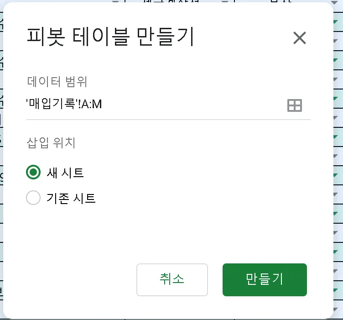Image resolution: width=343 pixels, height=320 pixels.
Task: Click the 기존 시트 option label text
Action: click(x=71, y=198)
